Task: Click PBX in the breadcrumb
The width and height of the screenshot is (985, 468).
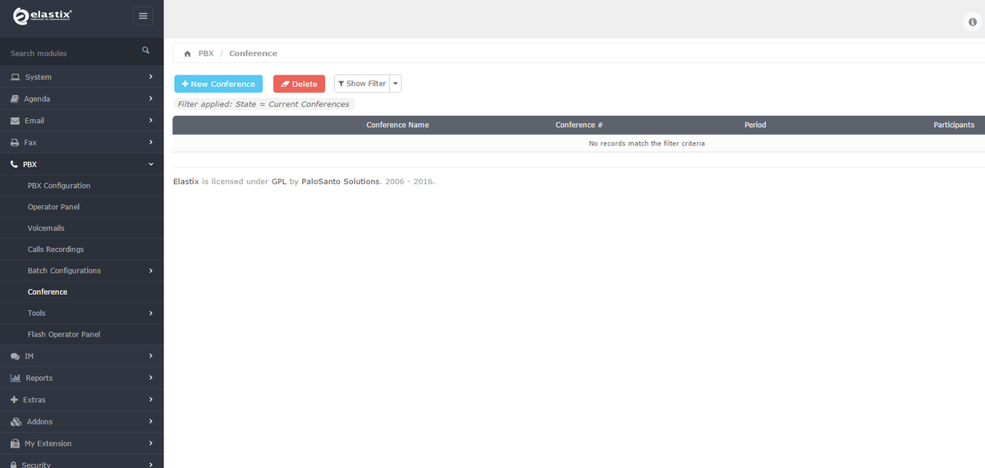Action: [x=206, y=53]
